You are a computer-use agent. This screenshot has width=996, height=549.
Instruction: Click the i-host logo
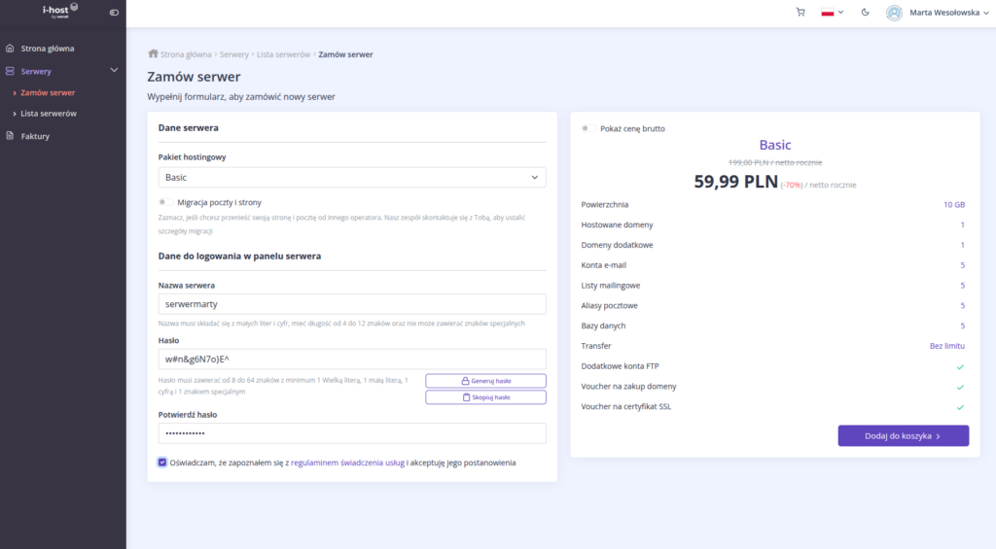(61, 12)
